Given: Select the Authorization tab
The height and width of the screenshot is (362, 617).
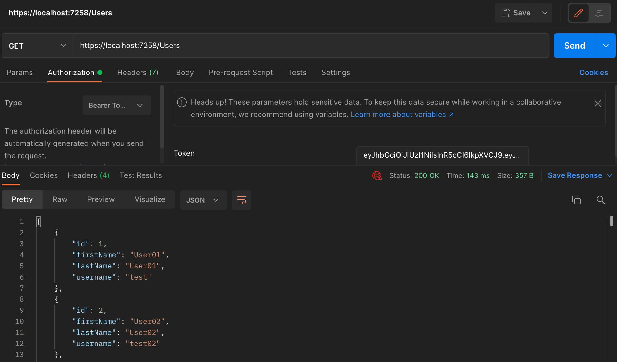Looking at the screenshot, I should (75, 73).
